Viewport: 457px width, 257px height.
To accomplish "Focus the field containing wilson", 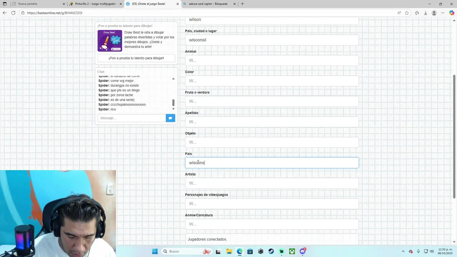I will click(x=272, y=20).
